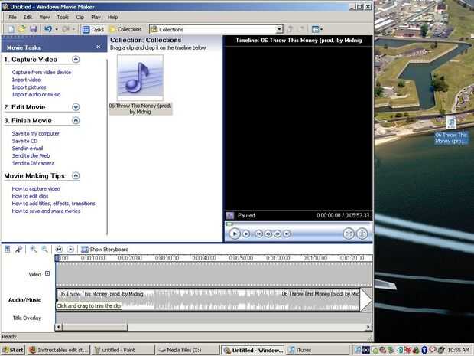Click Show Storyboard button
474x356 pixels.
pyautogui.click(x=105, y=250)
